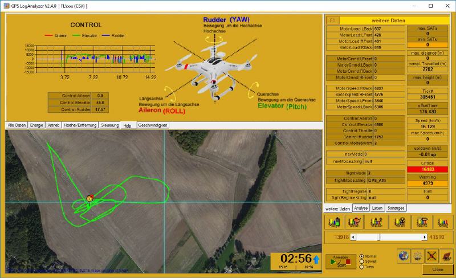Click the slider track right of the thumb
The width and height of the screenshot is (456, 278).
[x=401, y=237]
